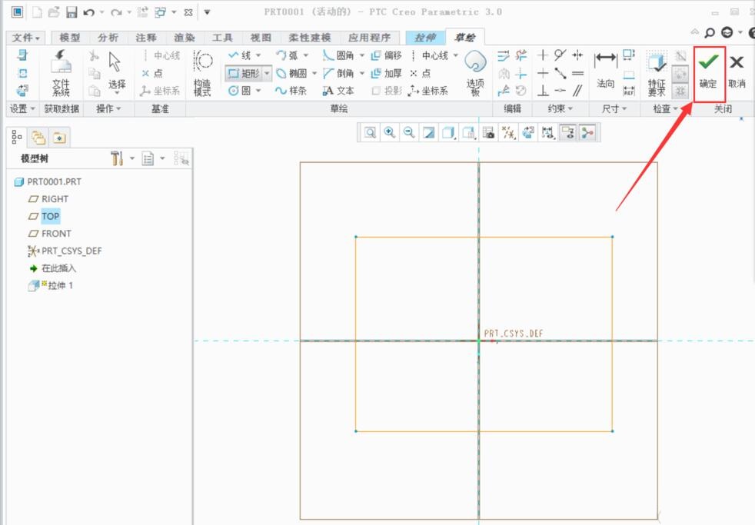Expand the 矩形 type dropdown arrow
Image resolution: width=755 pixels, height=525 pixels.
coord(268,74)
